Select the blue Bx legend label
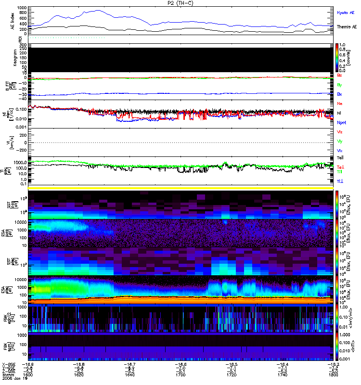Viewport: 361px width, 385px height. [339, 94]
